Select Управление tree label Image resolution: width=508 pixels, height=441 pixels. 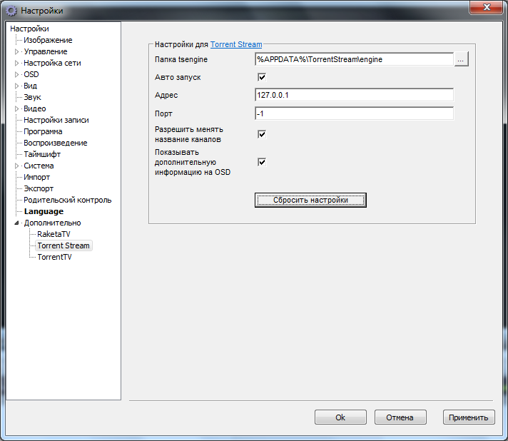(x=46, y=51)
